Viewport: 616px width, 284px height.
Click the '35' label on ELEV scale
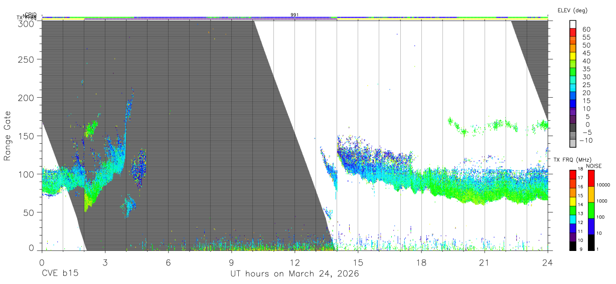(586, 69)
